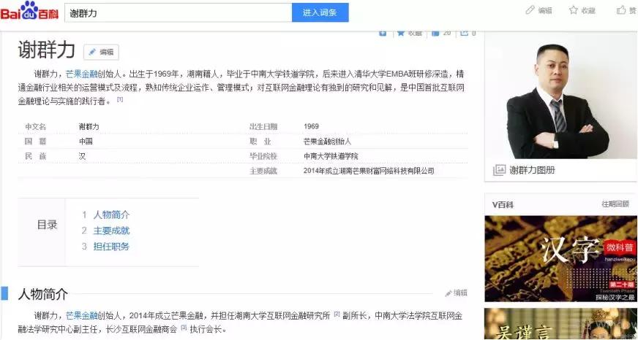This screenshot has width=638, height=340.
Task: Click the 主要成就 label in info table
Action: click(263, 171)
